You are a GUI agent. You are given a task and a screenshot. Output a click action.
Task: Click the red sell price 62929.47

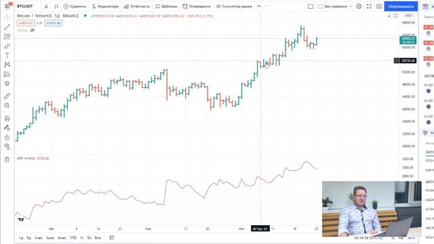[26, 23]
